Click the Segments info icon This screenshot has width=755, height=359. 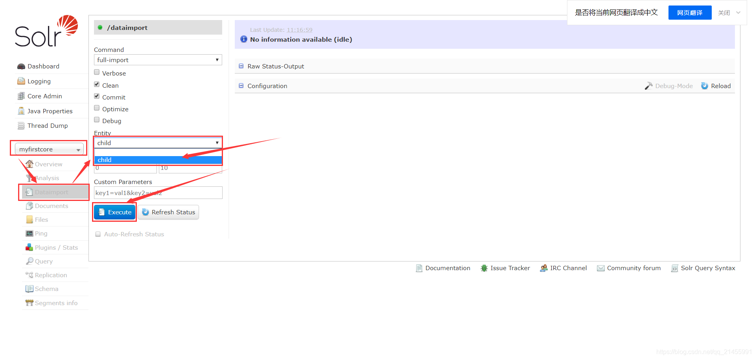click(29, 303)
